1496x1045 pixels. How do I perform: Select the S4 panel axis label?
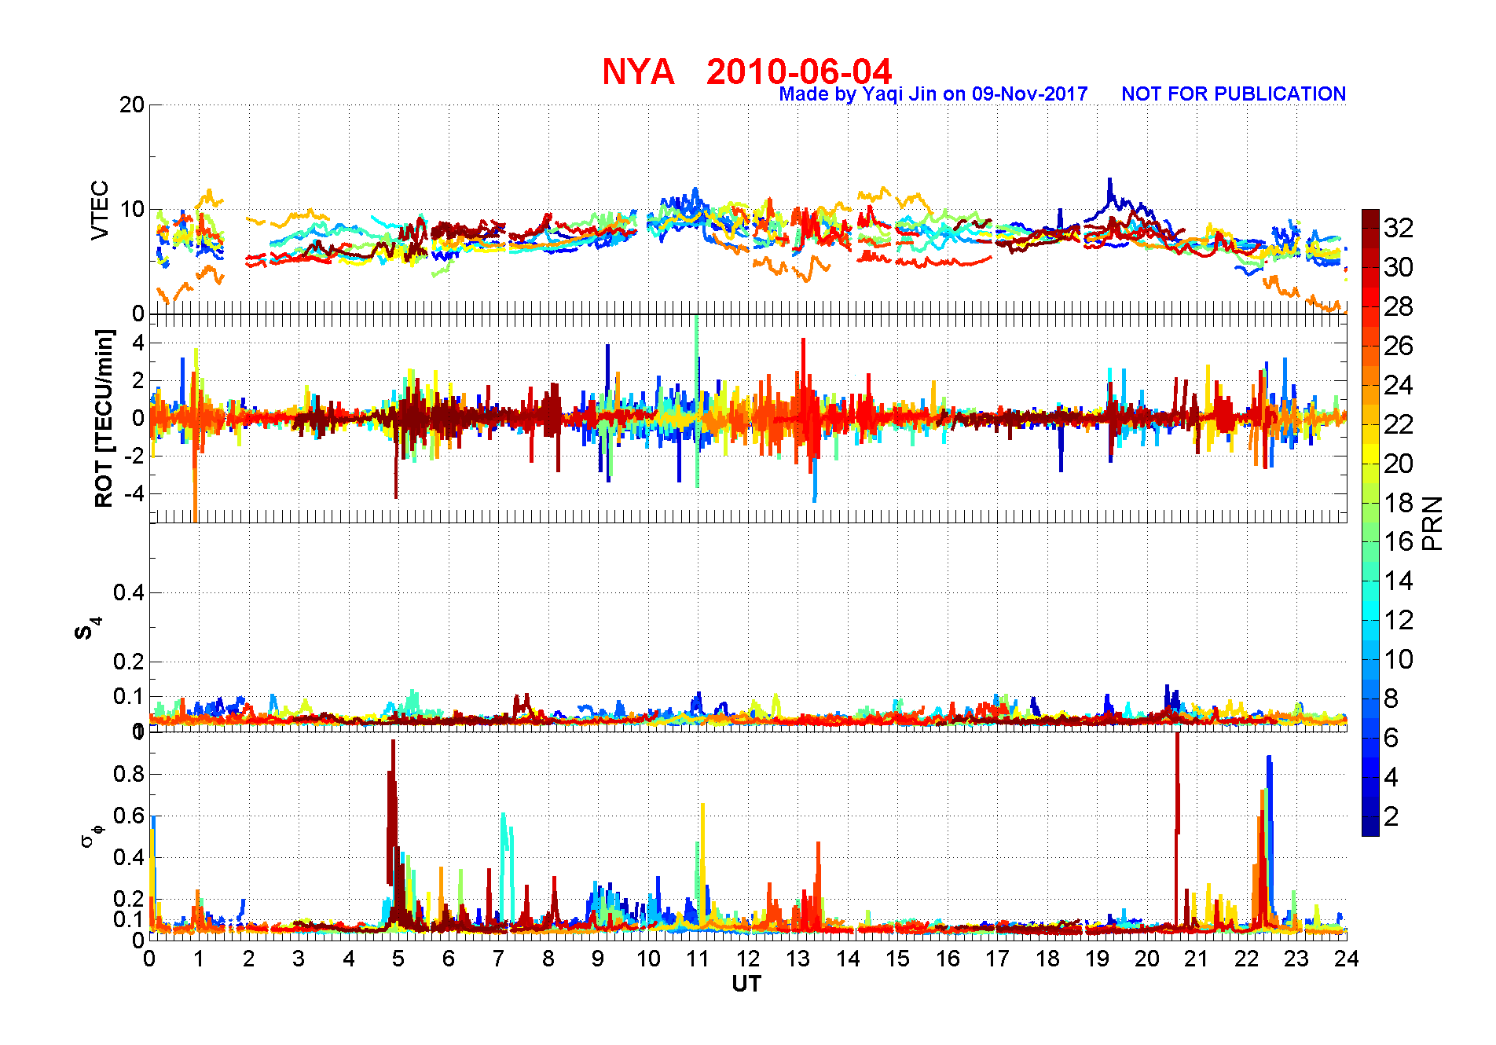[x=88, y=629]
